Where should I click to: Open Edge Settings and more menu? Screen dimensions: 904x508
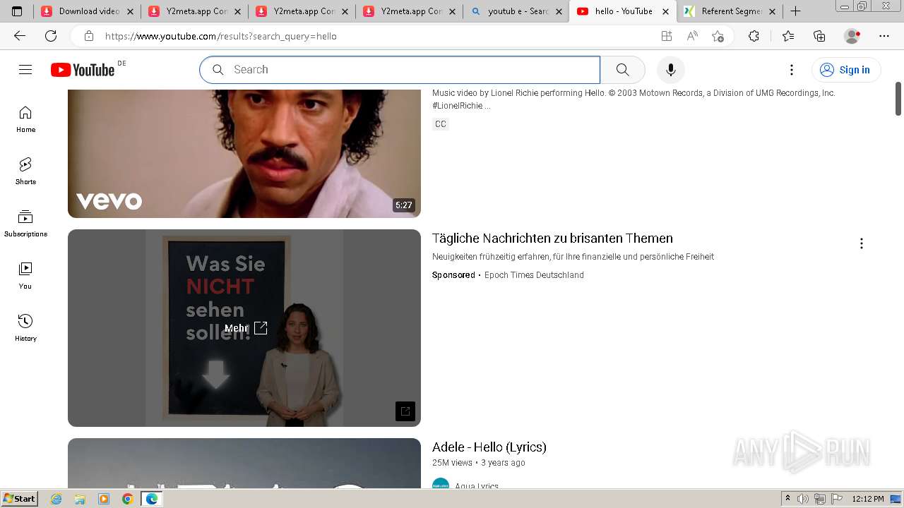tap(884, 36)
